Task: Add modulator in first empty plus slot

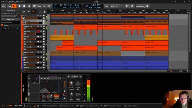Action: tap(35, 88)
